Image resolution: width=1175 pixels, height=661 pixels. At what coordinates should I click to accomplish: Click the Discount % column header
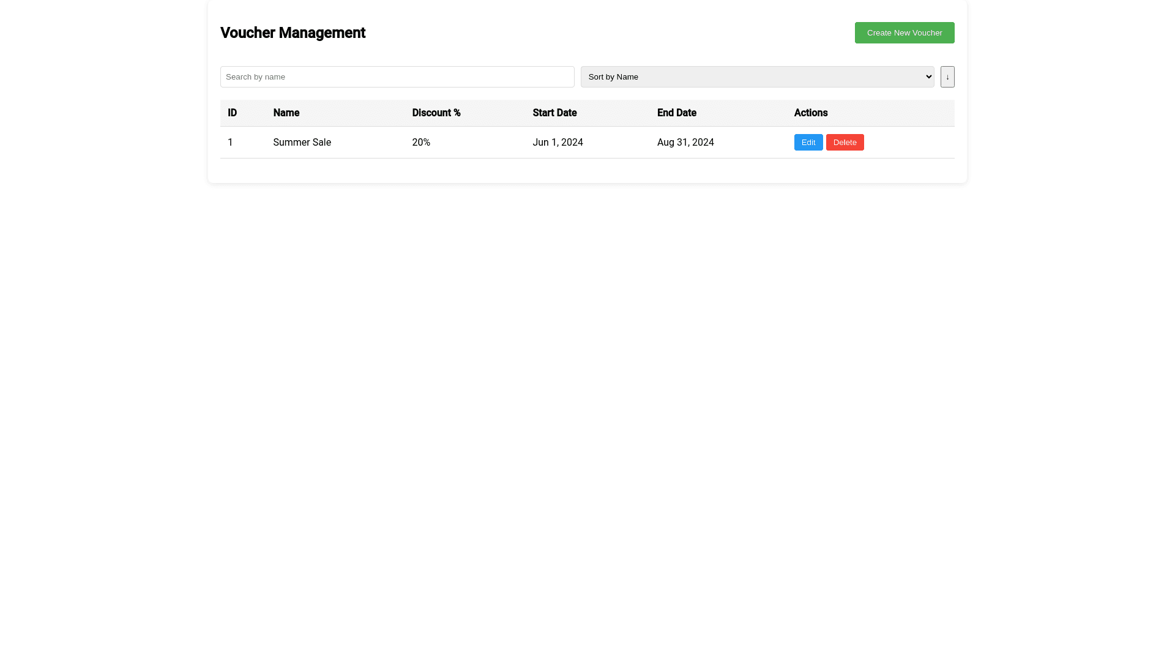[436, 113]
